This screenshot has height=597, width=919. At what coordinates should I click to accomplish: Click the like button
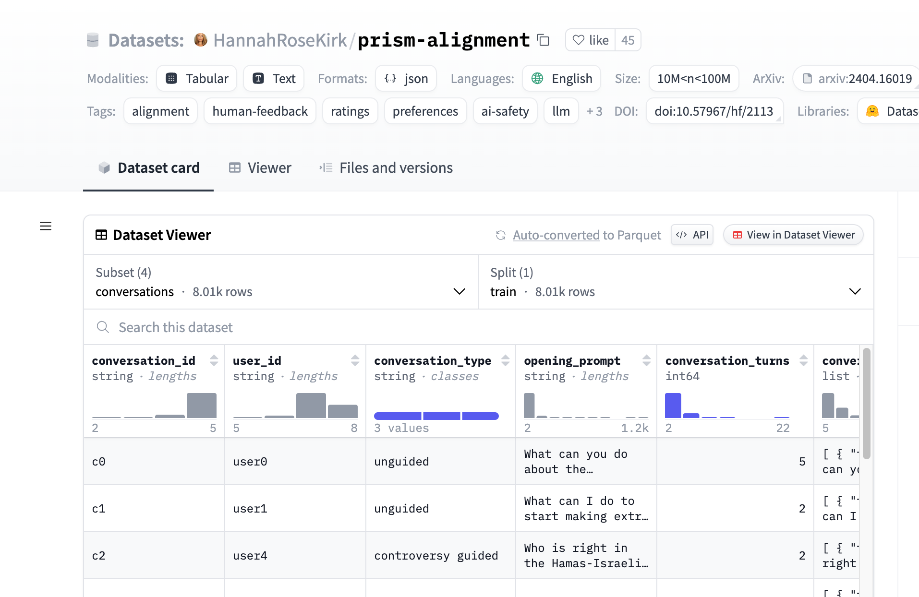[591, 40]
